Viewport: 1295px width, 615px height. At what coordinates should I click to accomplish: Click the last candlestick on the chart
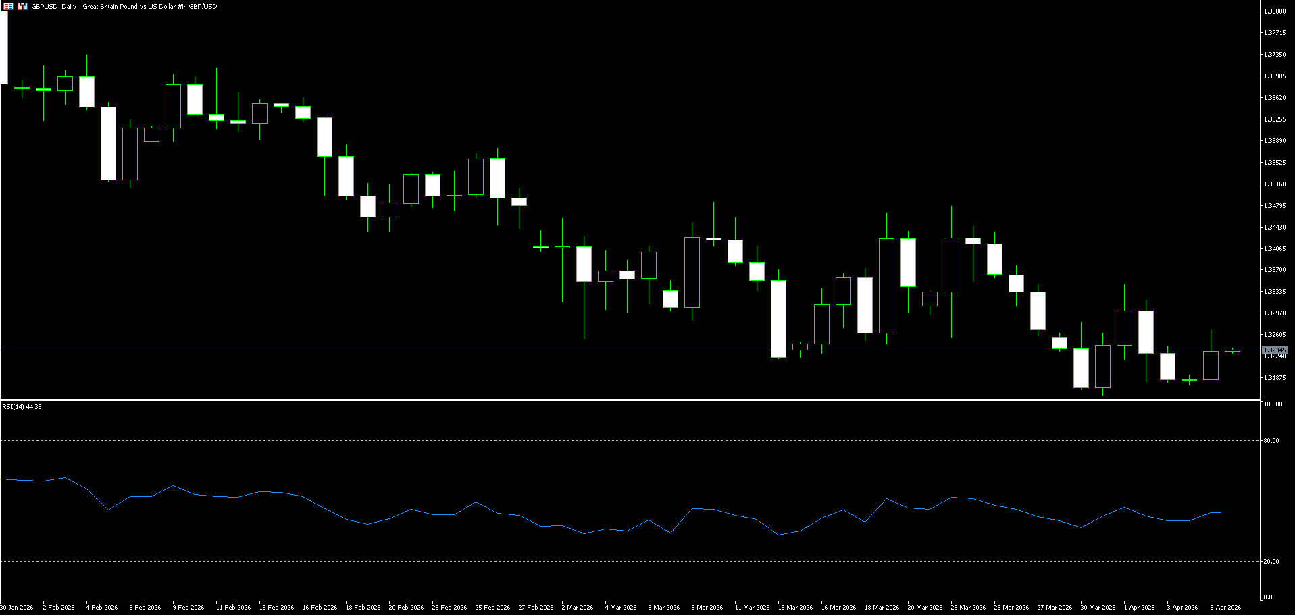pyautogui.click(x=1232, y=351)
